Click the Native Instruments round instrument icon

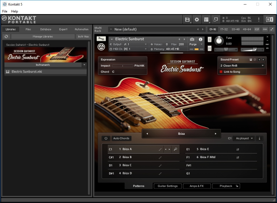101,47
